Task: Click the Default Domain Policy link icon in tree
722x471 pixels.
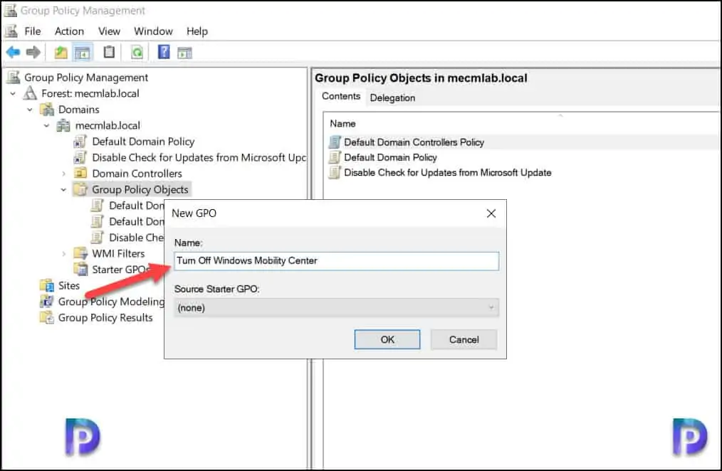Action: (80, 142)
